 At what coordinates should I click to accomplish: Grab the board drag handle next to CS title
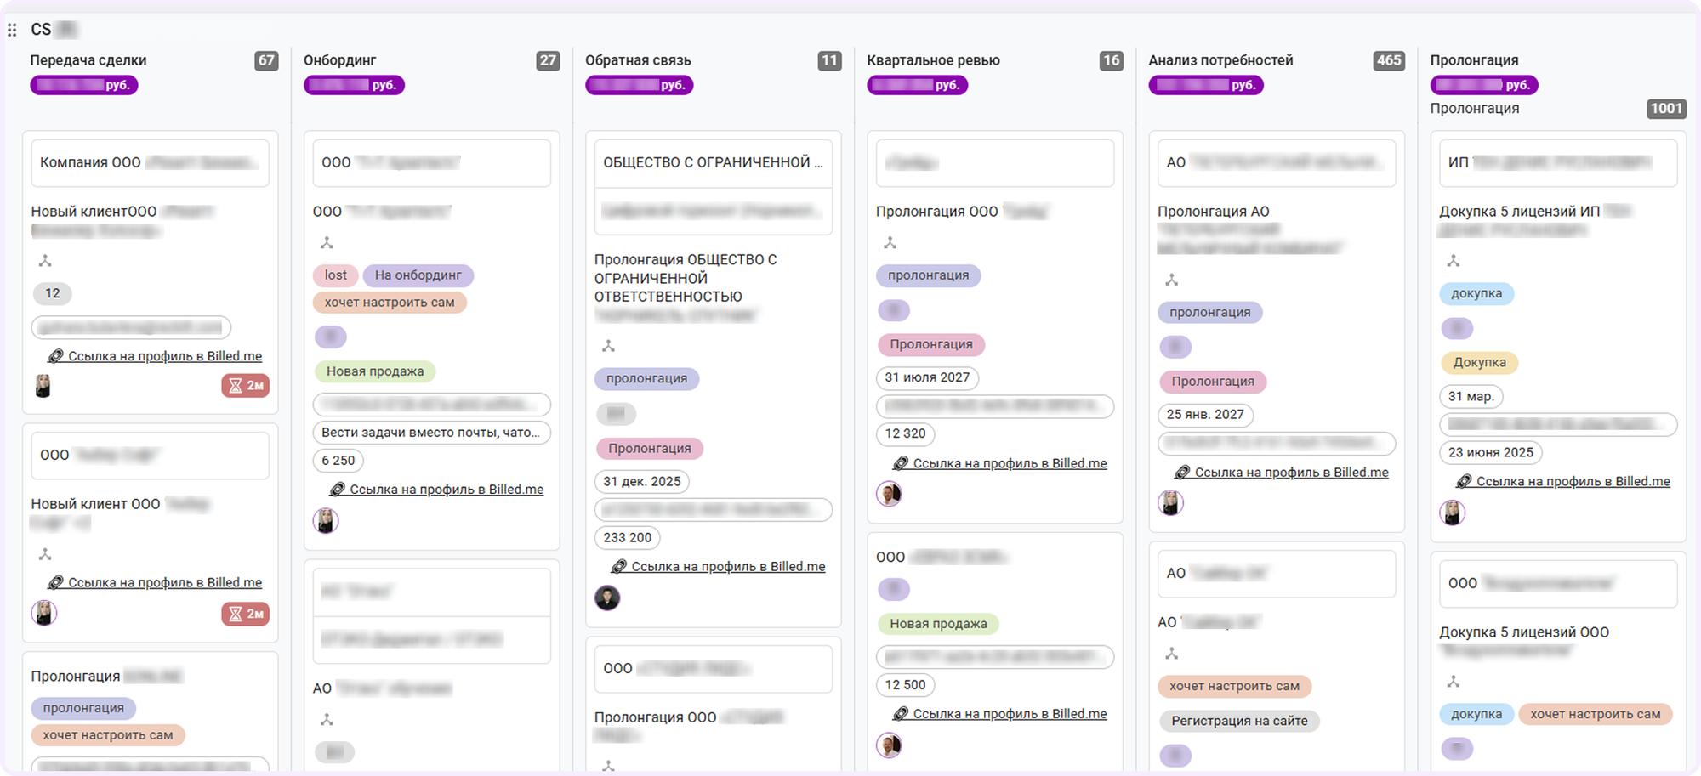[11, 30]
